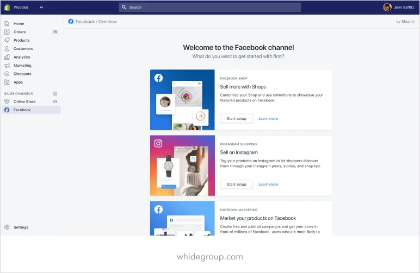Click the by Shopify label
This screenshot has width=420, height=273.
click(x=405, y=22)
